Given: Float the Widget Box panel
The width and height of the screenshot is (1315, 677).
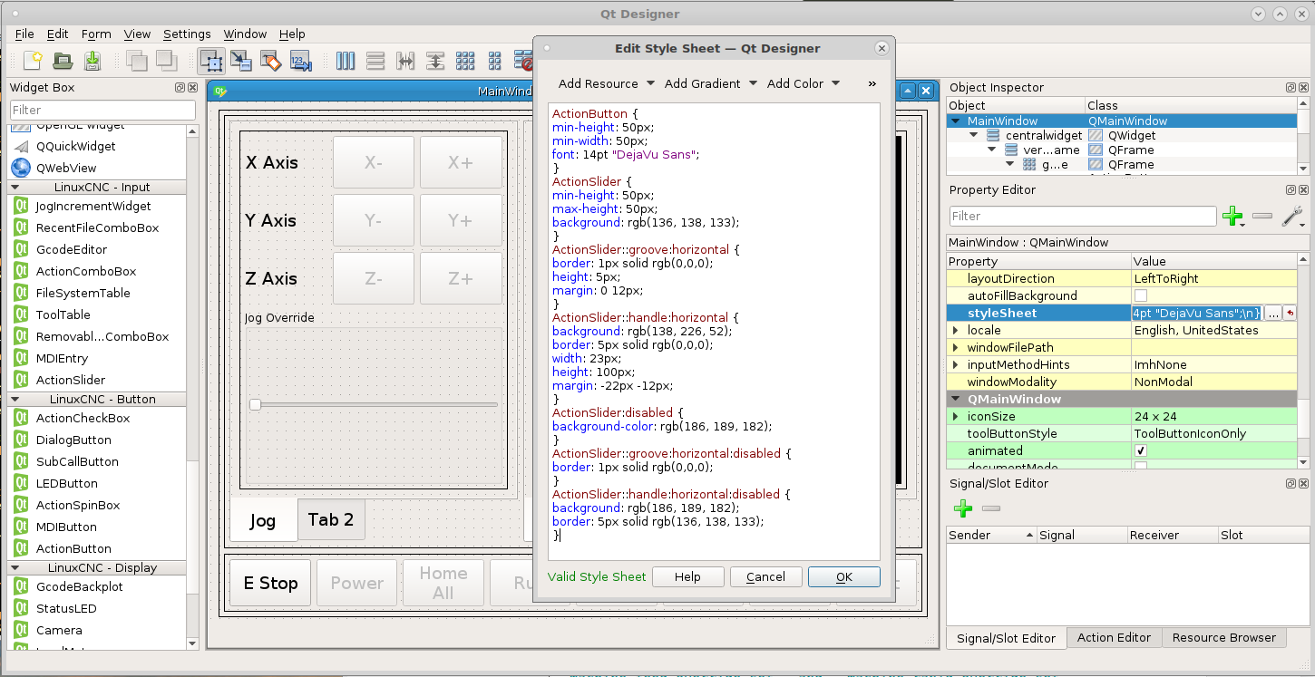Looking at the screenshot, I should click(x=180, y=88).
